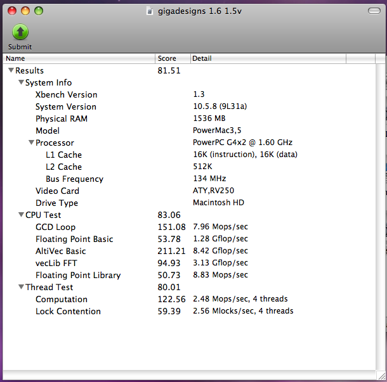This screenshot has height=382, width=387.
Task: Select the AltiVec Basic row
Action: pyautogui.click(x=189, y=251)
